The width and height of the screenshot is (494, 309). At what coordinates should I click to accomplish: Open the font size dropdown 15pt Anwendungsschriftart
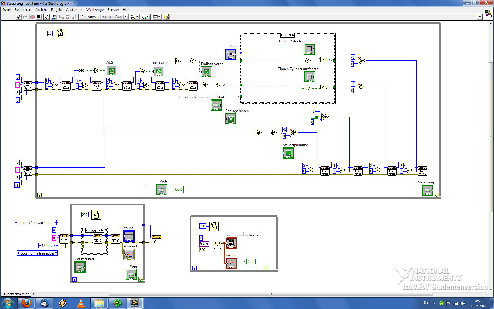[104, 17]
